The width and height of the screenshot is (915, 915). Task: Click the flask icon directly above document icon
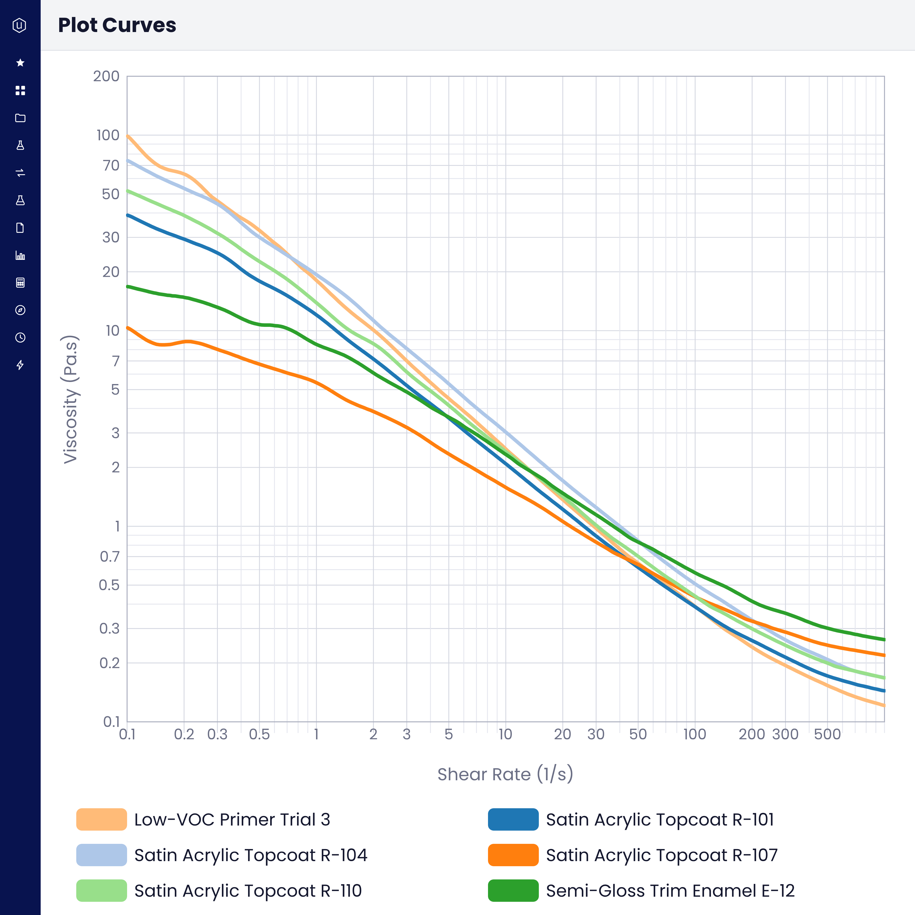20,200
